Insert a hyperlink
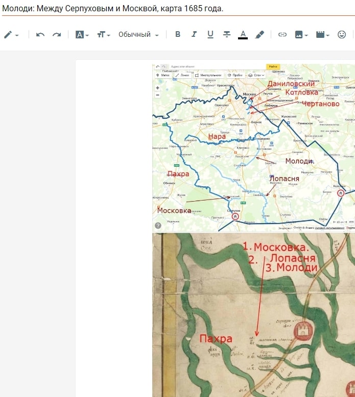 (x=282, y=34)
